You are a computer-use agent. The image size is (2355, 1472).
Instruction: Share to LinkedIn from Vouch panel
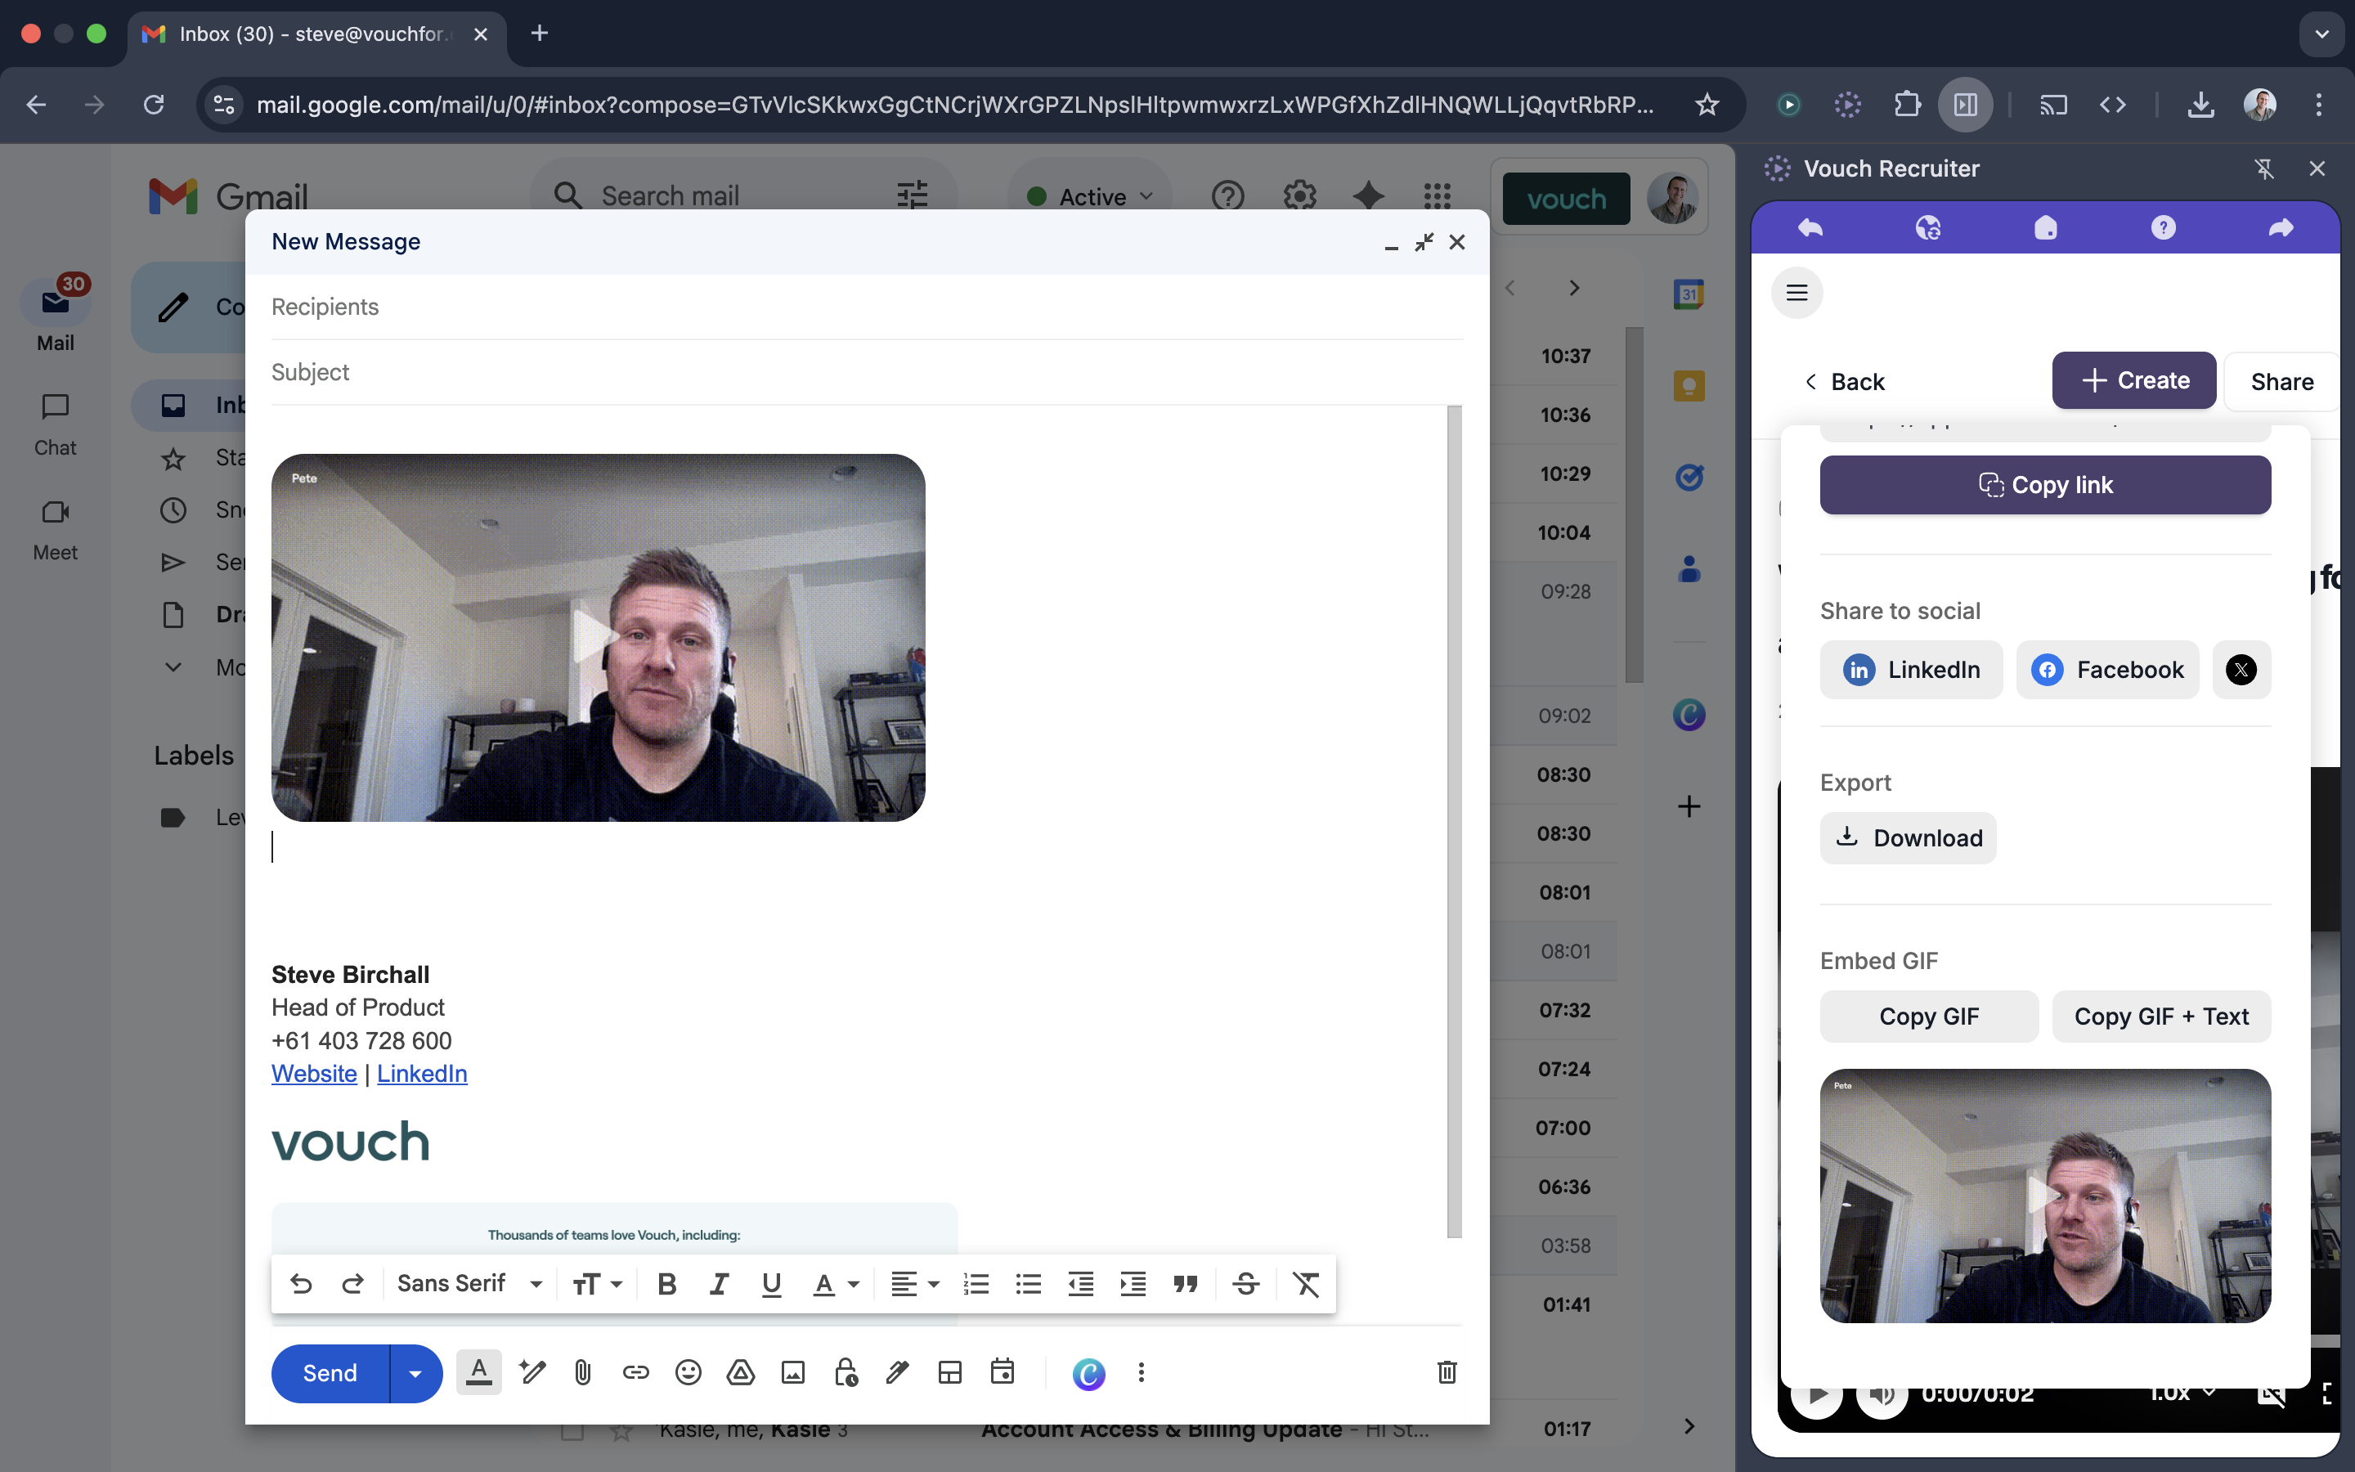coord(1911,670)
